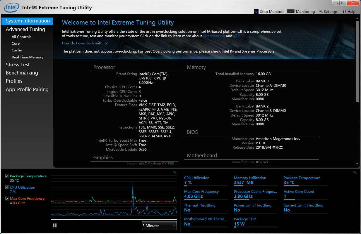
Task: Go to Benchmarking section
Action: [x=22, y=73]
